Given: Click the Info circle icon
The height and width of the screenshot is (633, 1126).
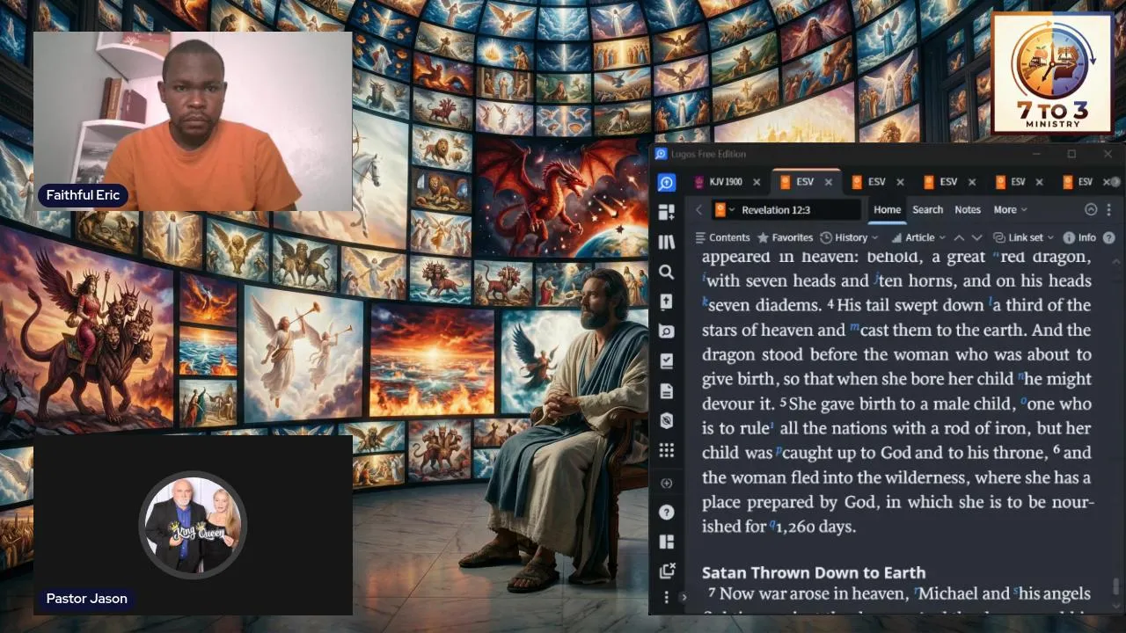Looking at the screenshot, I should [1069, 237].
